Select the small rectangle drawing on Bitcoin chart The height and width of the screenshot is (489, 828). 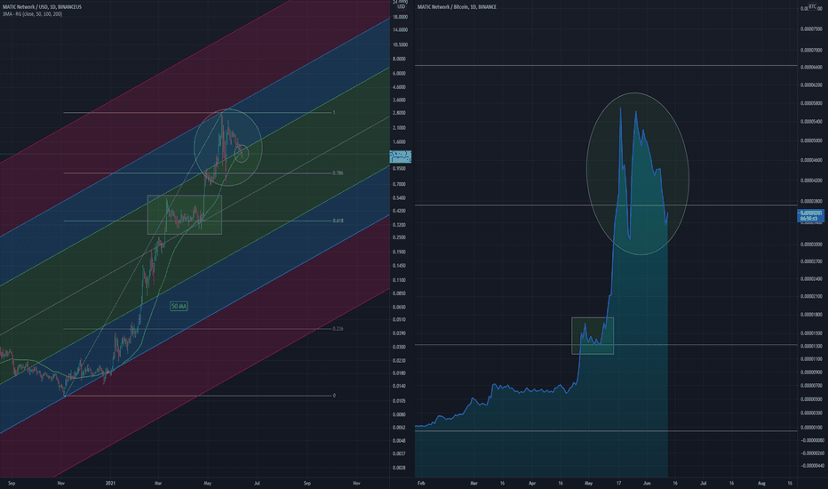tap(593, 336)
